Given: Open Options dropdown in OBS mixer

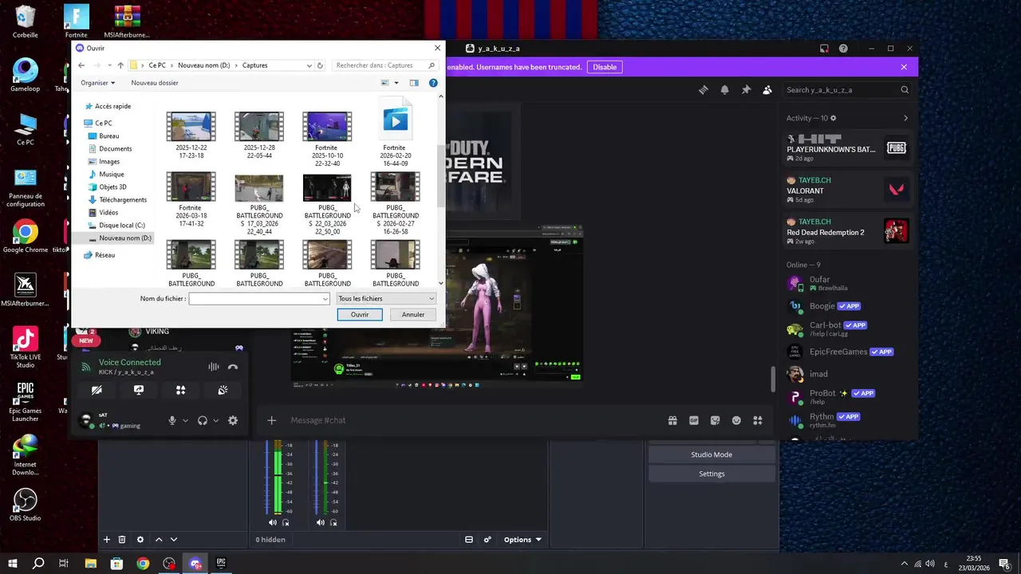Looking at the screenshot, I should 522,540.
